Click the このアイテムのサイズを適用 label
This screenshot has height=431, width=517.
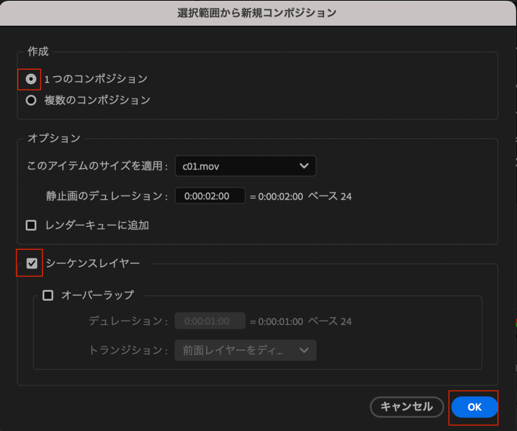tap(97, 167)
